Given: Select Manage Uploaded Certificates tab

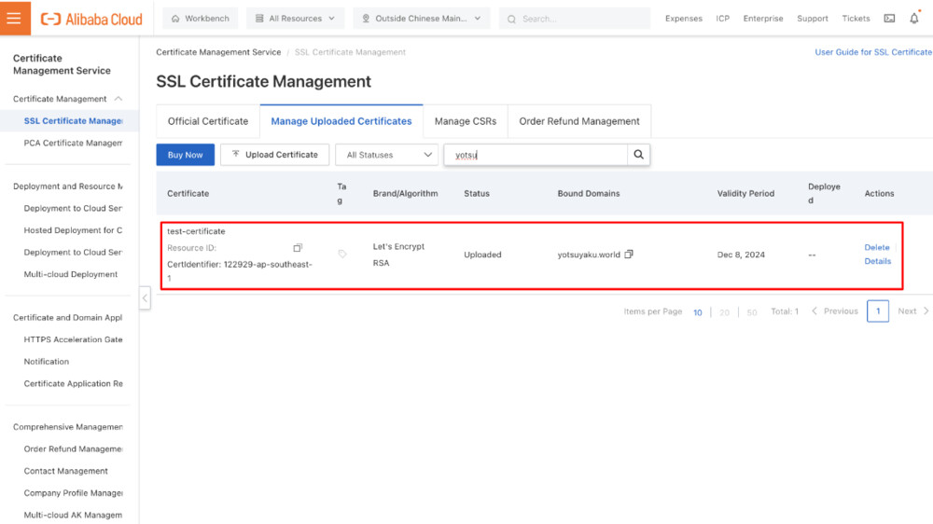Looking at the screenshot, I should click(x=341, y=121).
